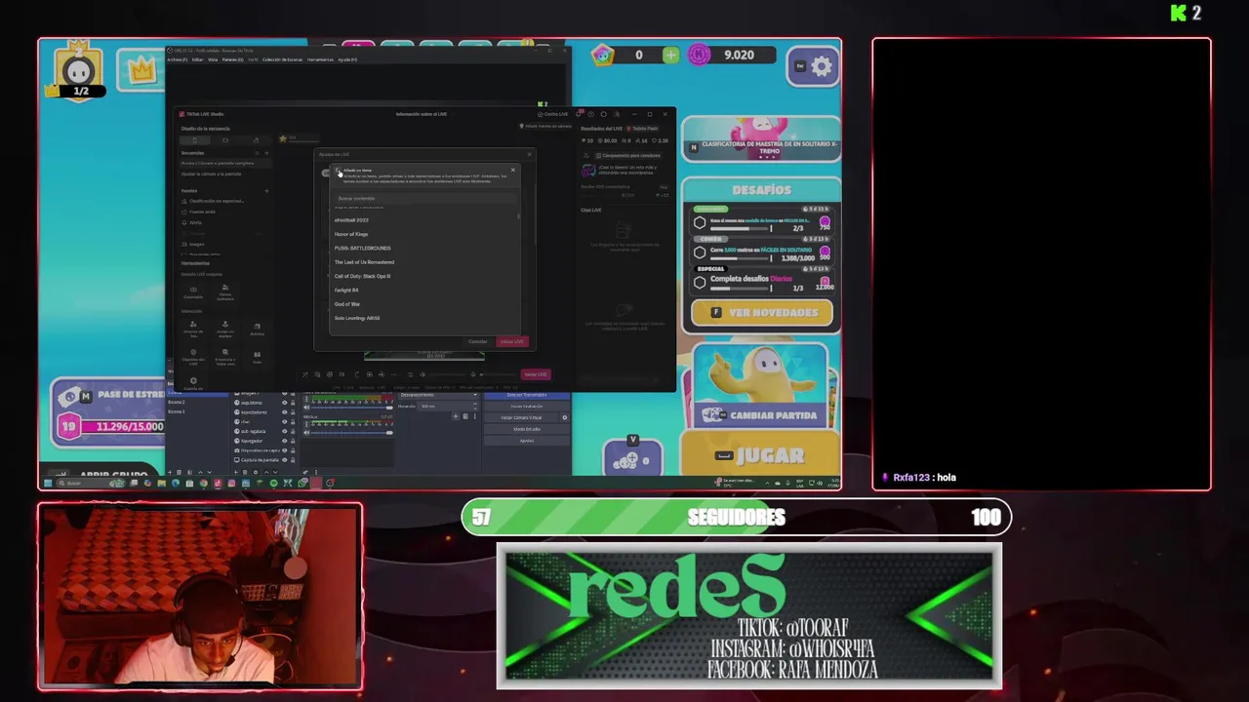Add an OBS scene with the plus icon

170,472
